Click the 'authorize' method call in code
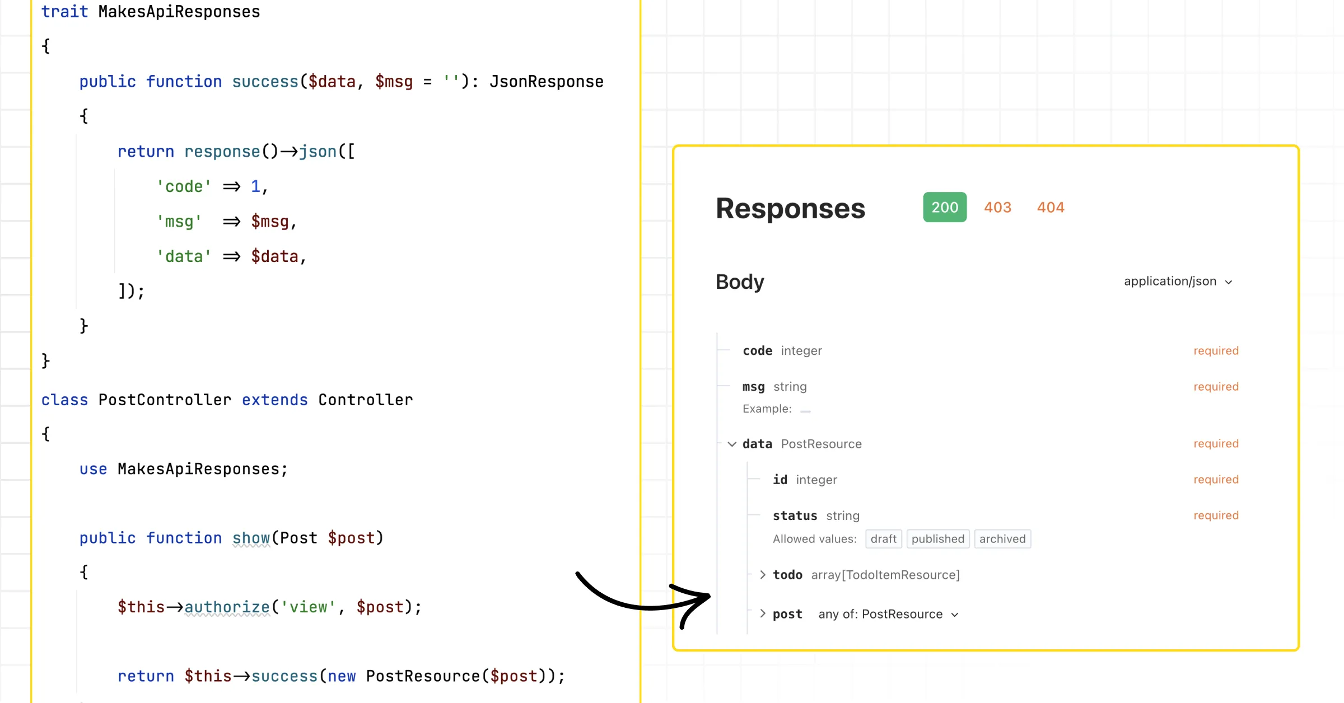The width and height of the screenshot is (1344, 703). coord(227,607)
